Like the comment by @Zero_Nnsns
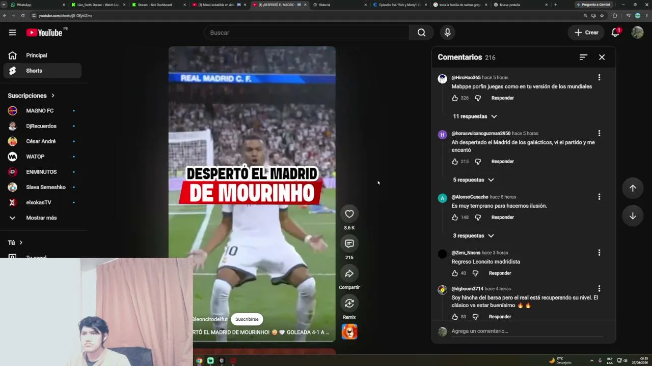 (455, 273)
